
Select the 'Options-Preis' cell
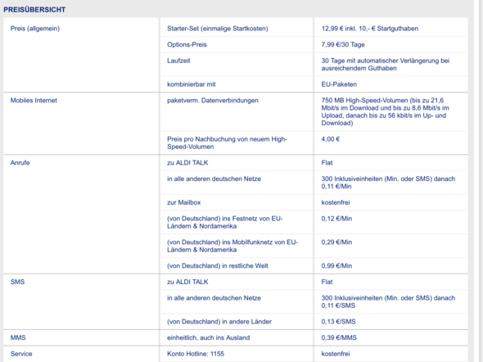click(x=187, y=45)
